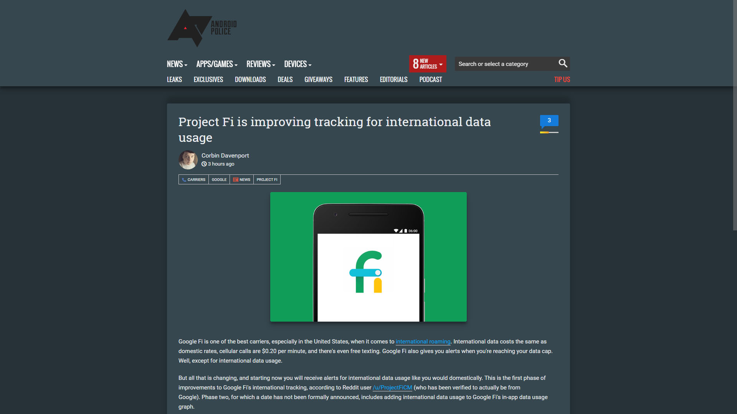Open the /u/ProjectFiCM Reddit link
Viewport: 737px width, 414px height.
tap(392, 388)
